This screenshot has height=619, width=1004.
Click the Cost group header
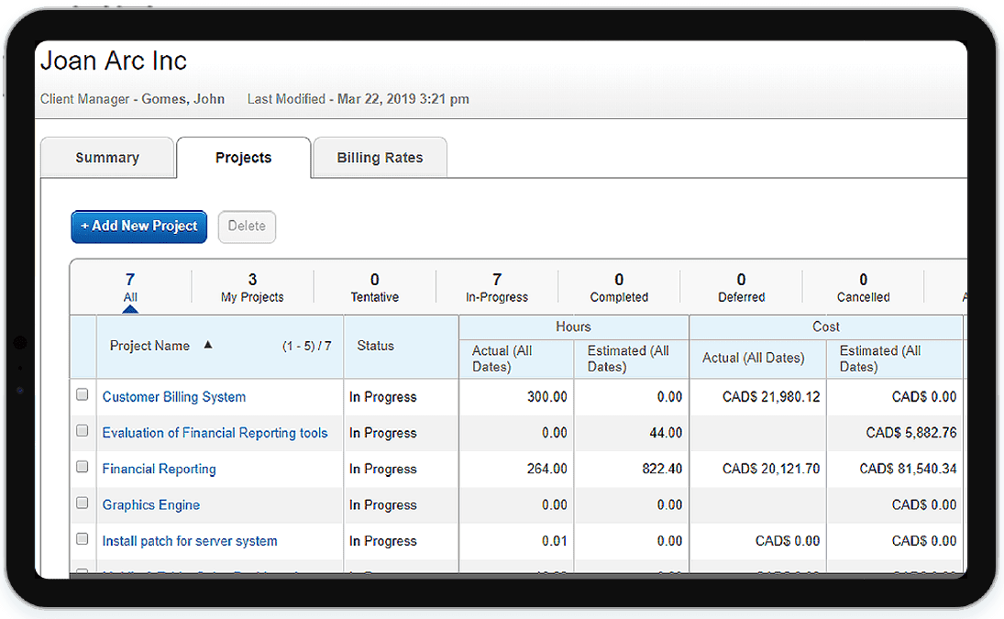(x=826, y=326)
